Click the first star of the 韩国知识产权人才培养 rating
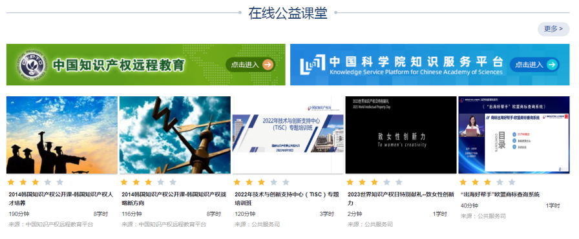Screen dimensions: 579x239 coord(11,182)
